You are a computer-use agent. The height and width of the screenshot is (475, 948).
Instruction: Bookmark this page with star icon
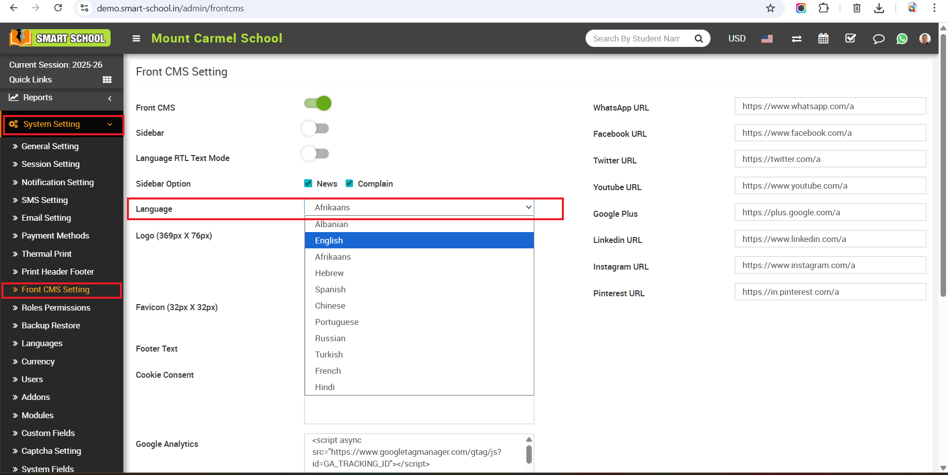pyautogui.click(x=770, y=8)
